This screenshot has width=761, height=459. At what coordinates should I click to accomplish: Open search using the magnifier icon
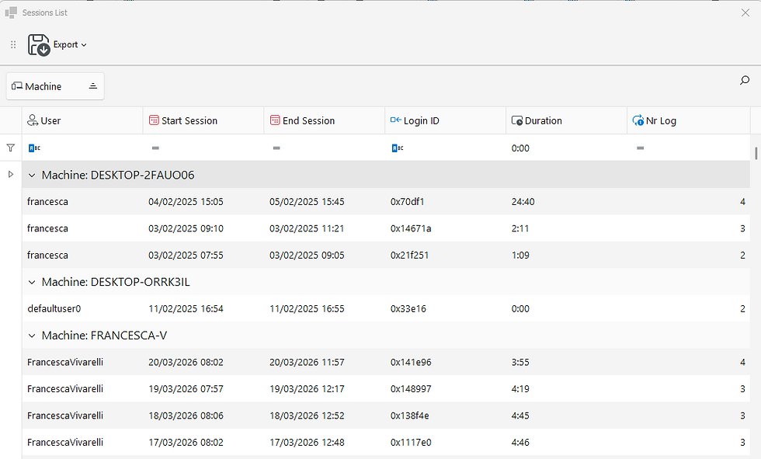(744, 80)
